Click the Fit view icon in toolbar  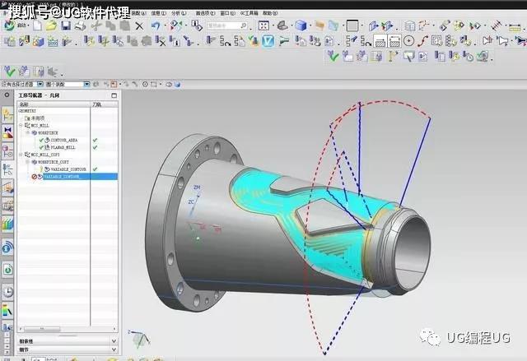263,26
